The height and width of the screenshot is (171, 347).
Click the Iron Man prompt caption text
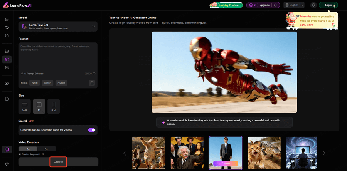pyautogui.click(x=224, y=122)
